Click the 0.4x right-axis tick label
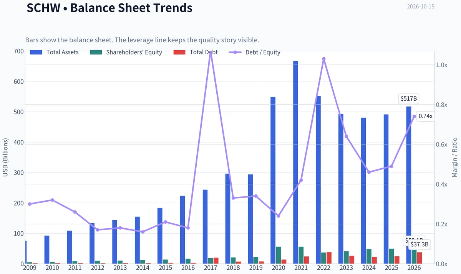Image resolution: width=461 pixels, height=274 pixels. coord(442,184)
